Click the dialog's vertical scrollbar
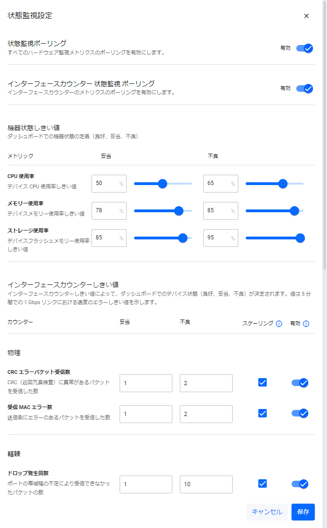327x528 pixels. (x=325, y=141)
